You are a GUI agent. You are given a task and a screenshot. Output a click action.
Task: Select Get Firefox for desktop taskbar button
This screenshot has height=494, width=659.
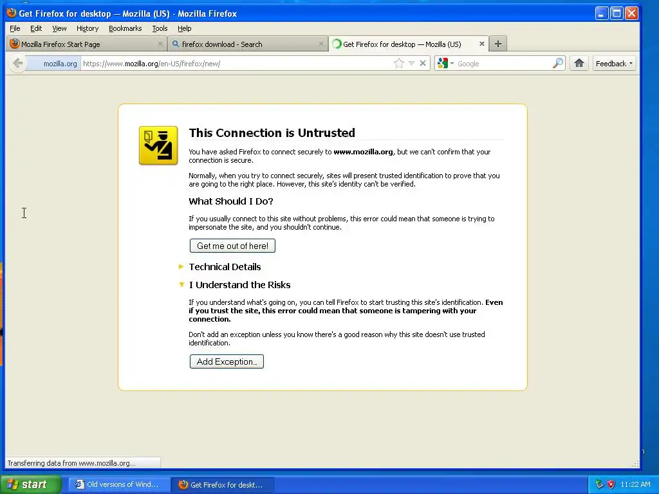(x=223, y=484)
